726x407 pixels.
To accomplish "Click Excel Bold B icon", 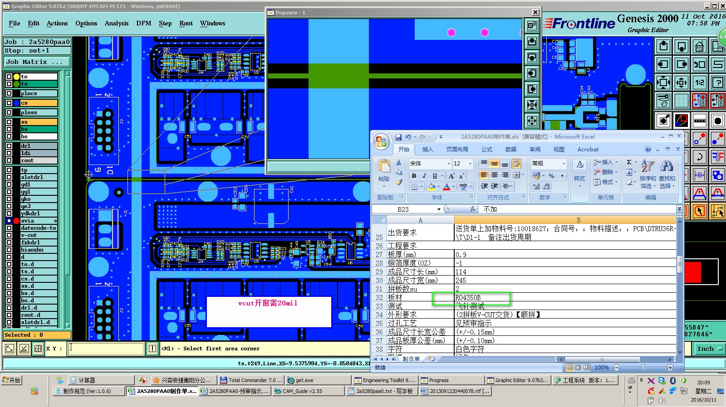I will tap(414, 176).
